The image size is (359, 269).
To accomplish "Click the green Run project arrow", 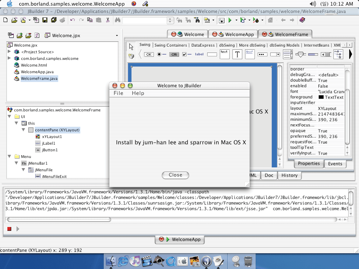I will [230, 20].
